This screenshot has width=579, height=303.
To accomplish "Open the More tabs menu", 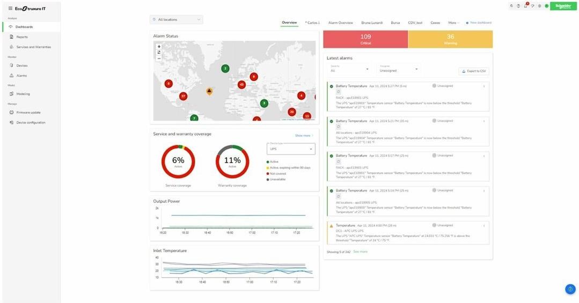I will [x=453, y=23].
